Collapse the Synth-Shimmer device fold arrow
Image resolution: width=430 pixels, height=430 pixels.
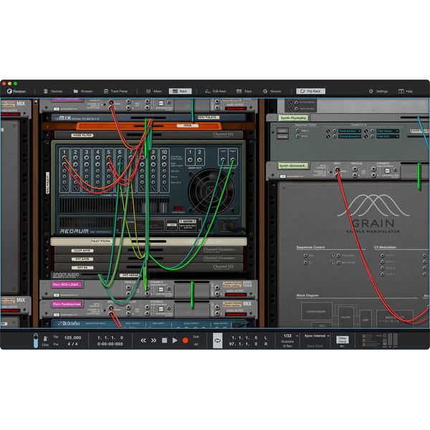[x=271, y=166]
